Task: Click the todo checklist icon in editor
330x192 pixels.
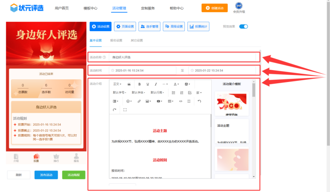Action: coord(190,92)
